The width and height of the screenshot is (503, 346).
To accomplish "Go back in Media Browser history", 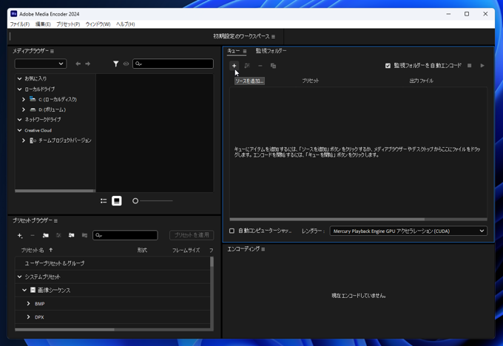I will tap(78, 64).
